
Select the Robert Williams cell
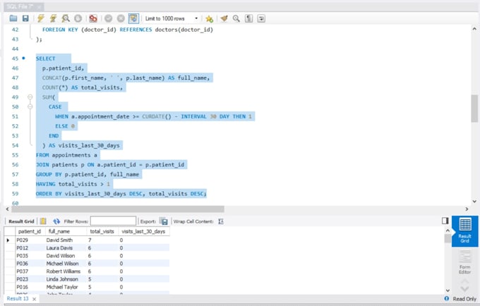(66, 271)
